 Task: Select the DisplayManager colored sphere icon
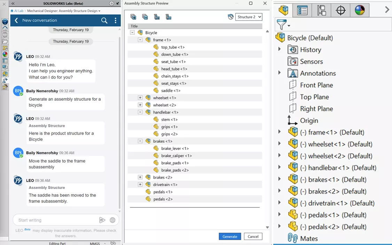(360, 10)
